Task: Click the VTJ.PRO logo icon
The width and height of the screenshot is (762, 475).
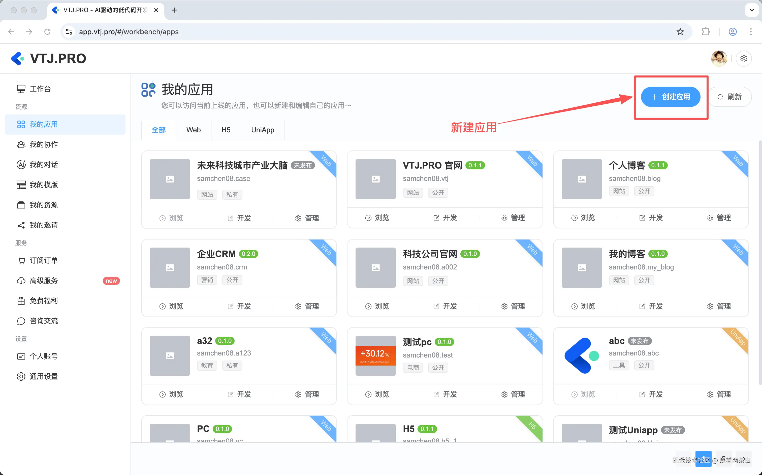Action: coord(18,59)
